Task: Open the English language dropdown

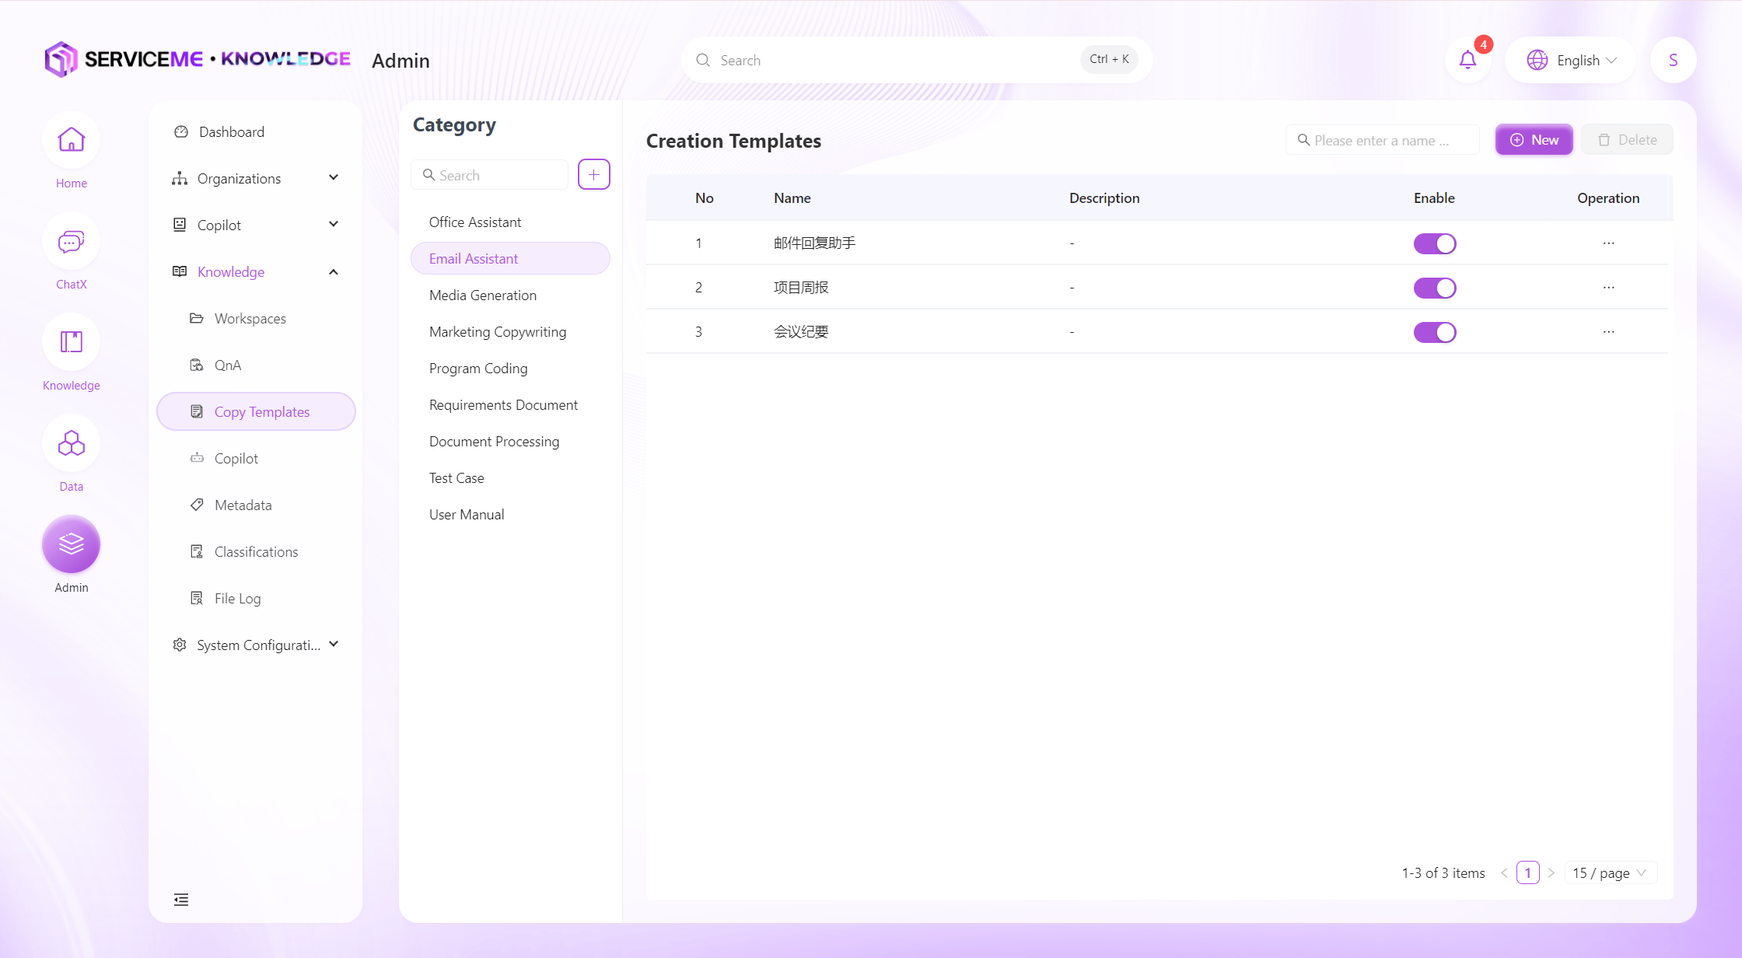Action: (1571, 60)
